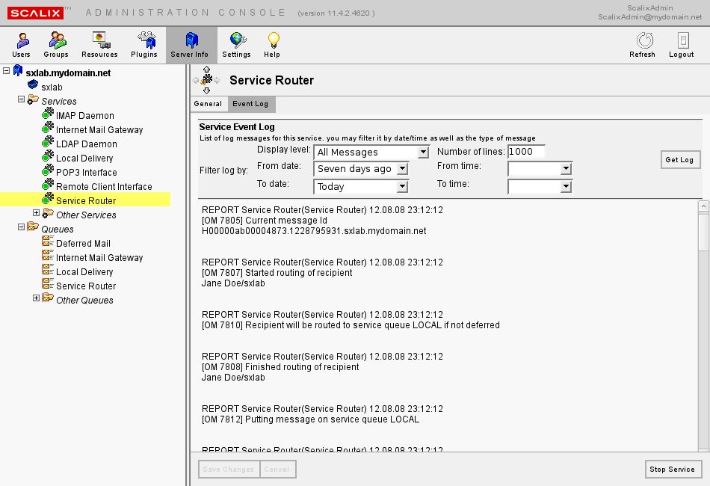Viewport: 710px width, 486px height.
Task: Expand the Other Services folder
Action: (36, 214)
